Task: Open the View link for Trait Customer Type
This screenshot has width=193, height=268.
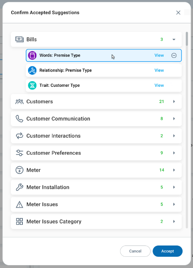Action: pos(159,85)
